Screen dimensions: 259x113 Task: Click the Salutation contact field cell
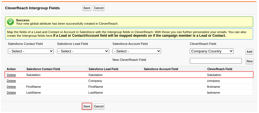coord(33,75)
